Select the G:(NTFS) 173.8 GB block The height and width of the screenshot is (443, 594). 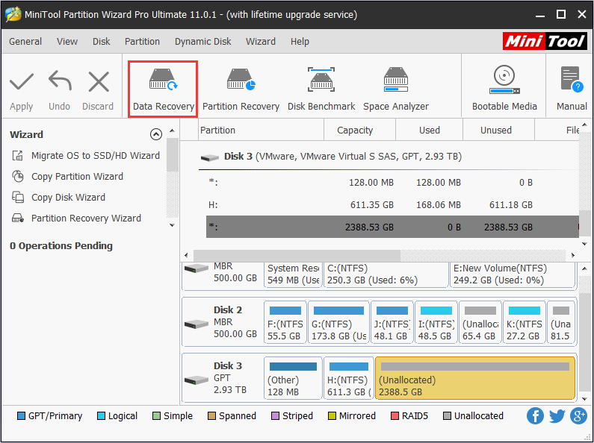(x=338, y=323)
